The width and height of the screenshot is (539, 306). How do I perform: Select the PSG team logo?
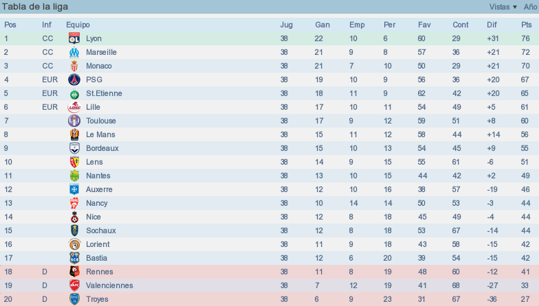[74, 80]
